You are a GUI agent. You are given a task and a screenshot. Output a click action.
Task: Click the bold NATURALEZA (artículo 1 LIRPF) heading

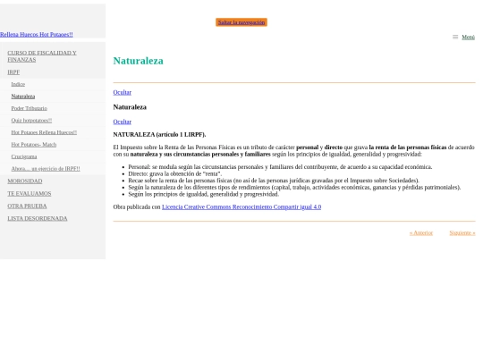159,134
